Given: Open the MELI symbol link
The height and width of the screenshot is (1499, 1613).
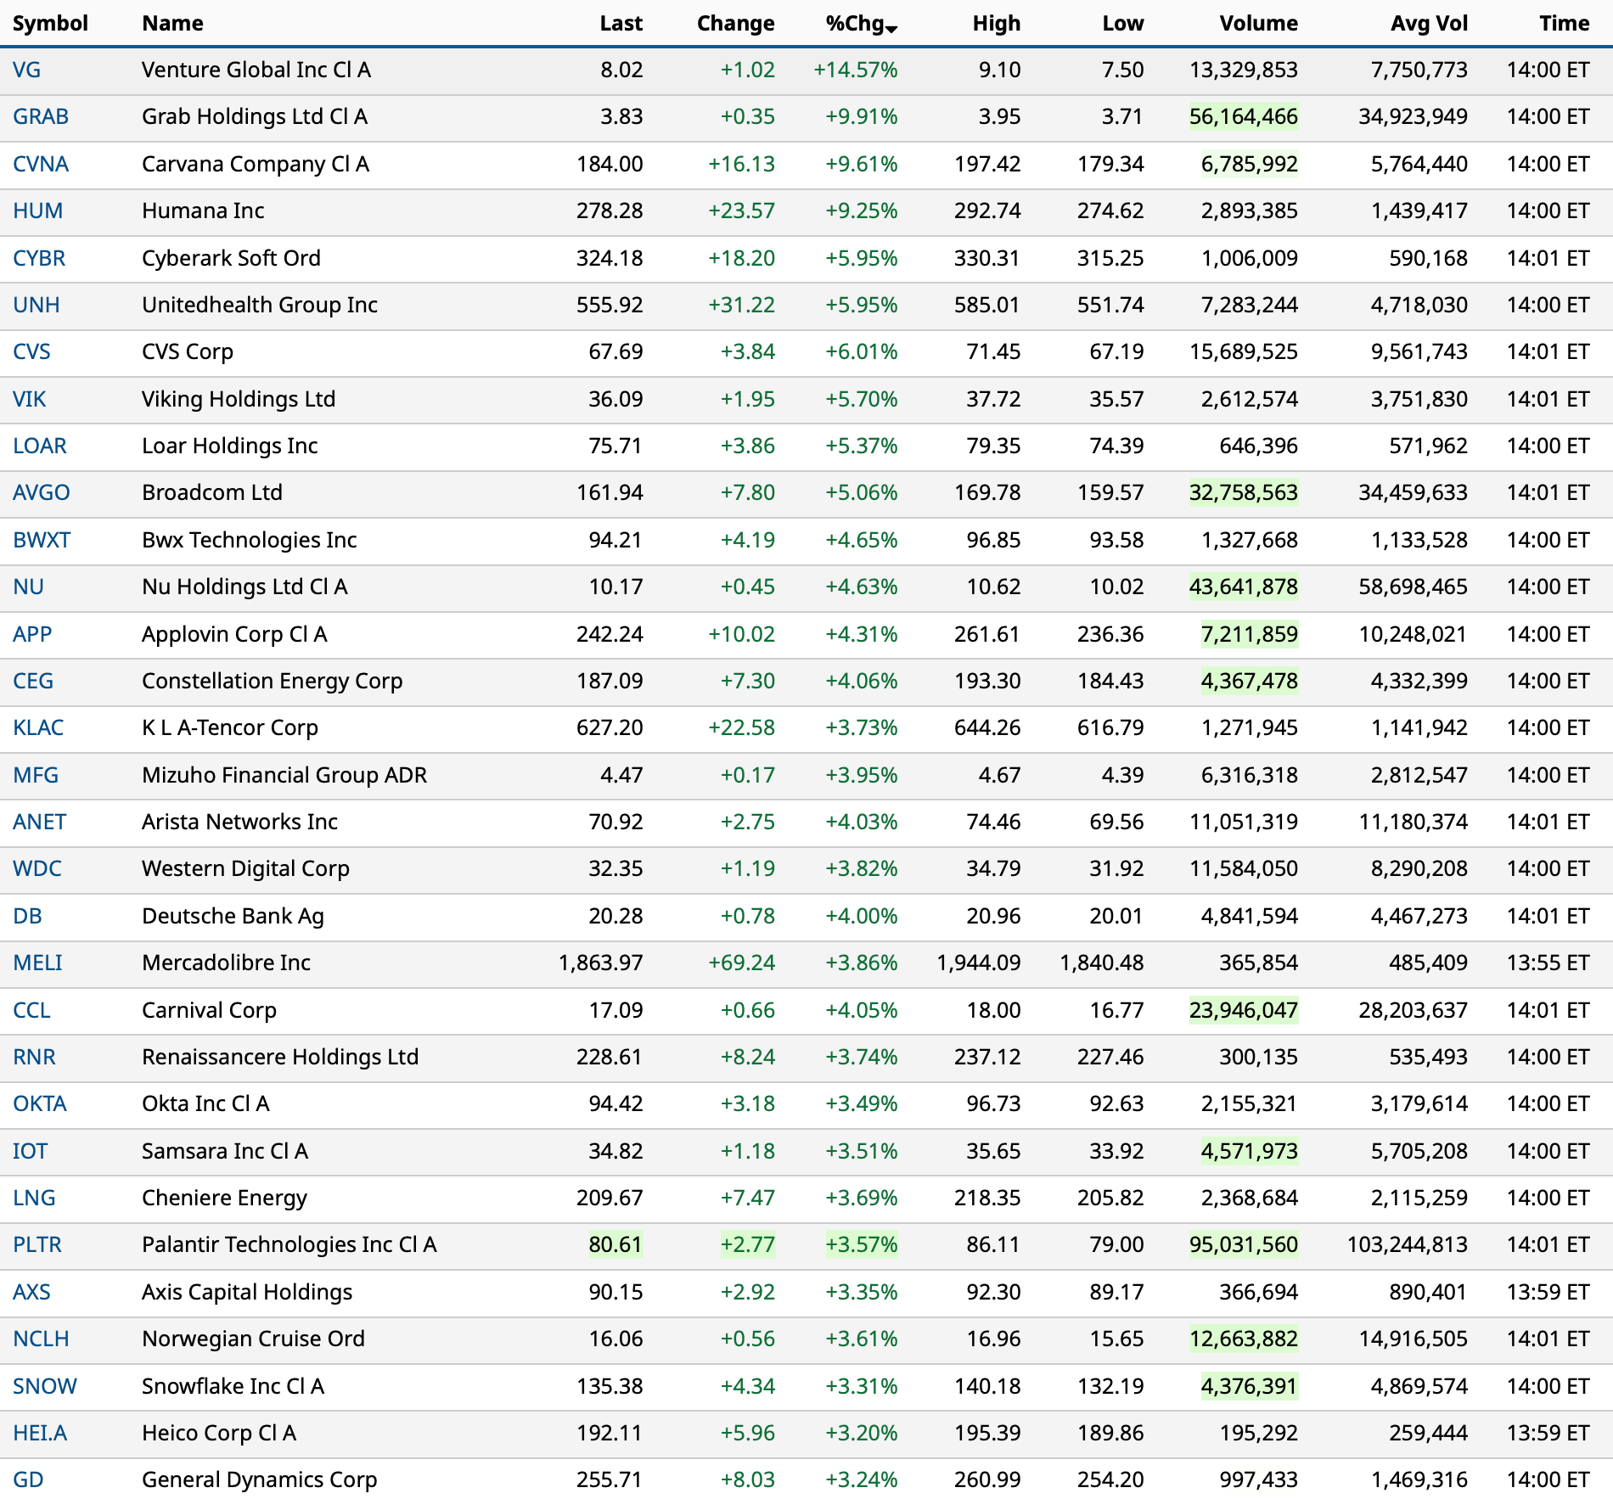Looking at the screenshot, I should (37, 963).
